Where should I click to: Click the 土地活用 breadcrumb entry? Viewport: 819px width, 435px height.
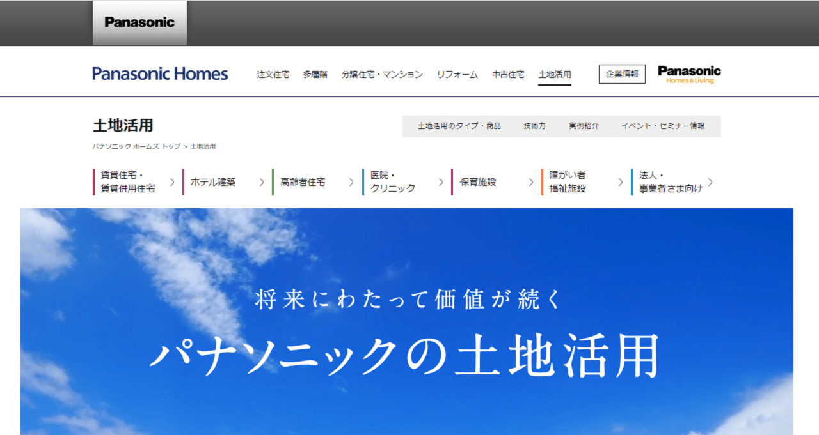203,146
